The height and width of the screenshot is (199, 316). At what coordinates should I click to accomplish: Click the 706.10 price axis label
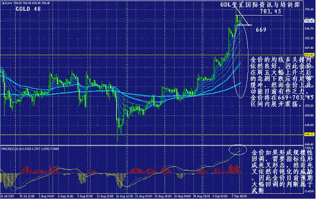309,9
